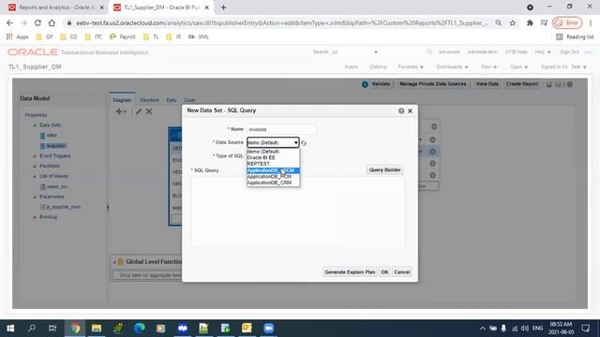600x337 pixels.
Task: Click the browser reload icon
Action: click(37, 22)
